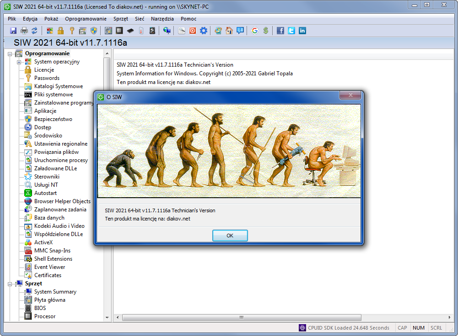Image resolution: width=458 pixels, height=336 pixels.
Task: Expand the System operacyjny tree node
Action: coord(19,62)
